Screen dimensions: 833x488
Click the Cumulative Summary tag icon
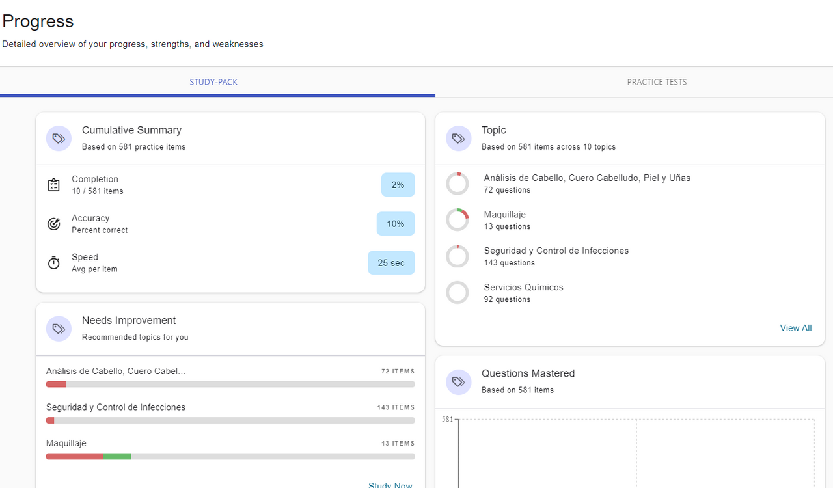(59, 139)
